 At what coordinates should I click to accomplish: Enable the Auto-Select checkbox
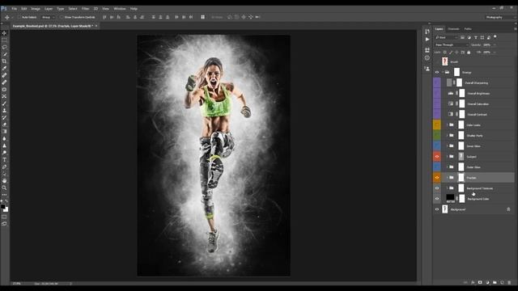pos(19,17)
